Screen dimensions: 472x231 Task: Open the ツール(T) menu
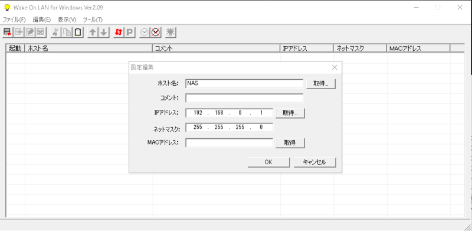pos(93,19)
